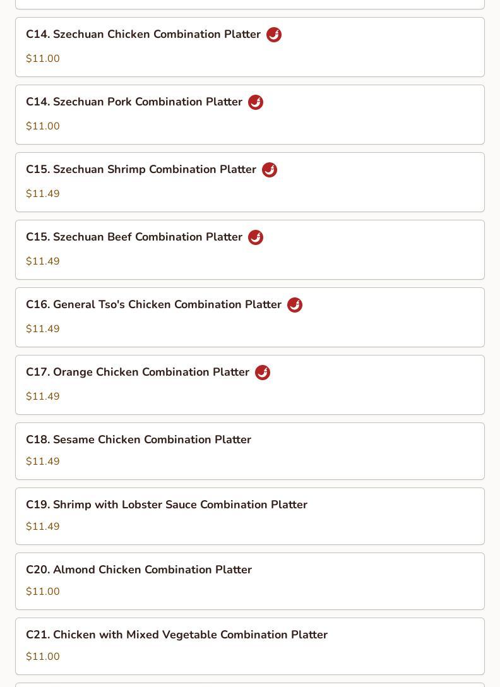Select C20. Almond Chicken Combination Platter

pos(139,570)
